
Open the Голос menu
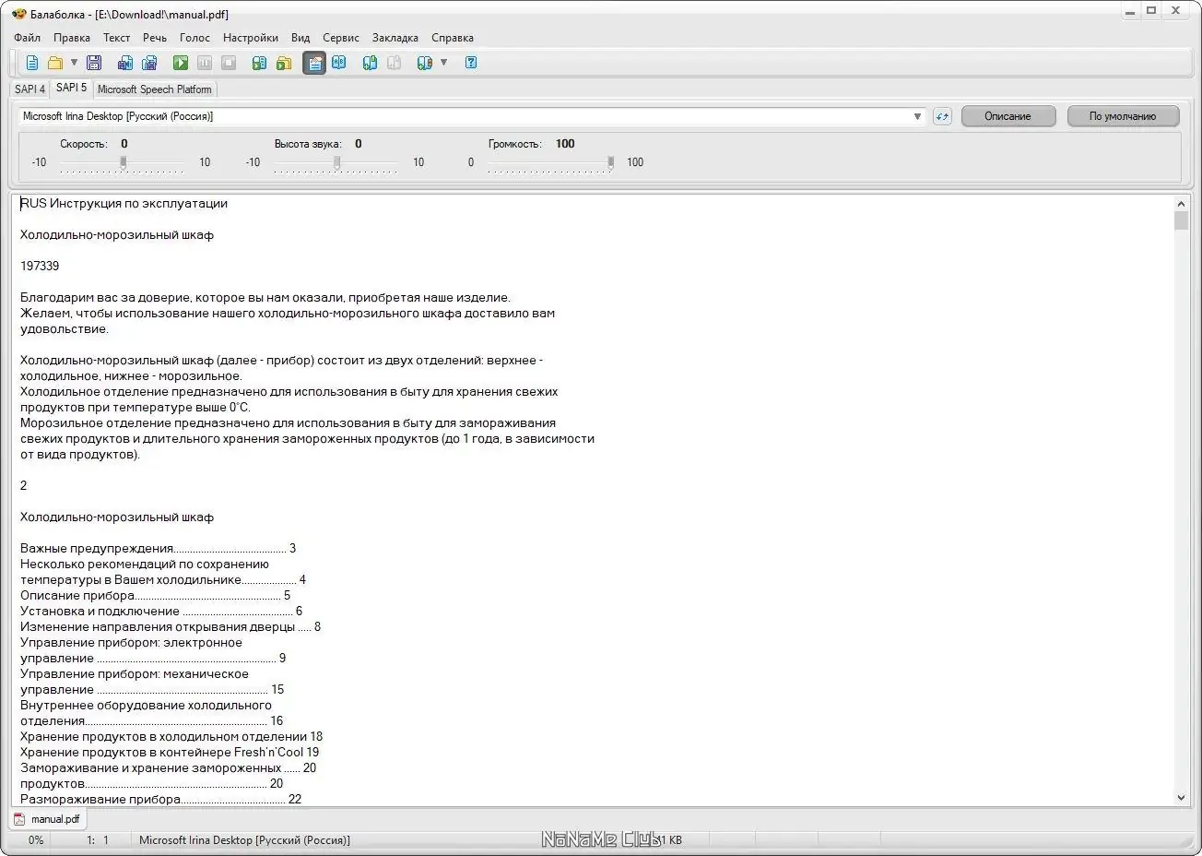[x=195, y=38]
